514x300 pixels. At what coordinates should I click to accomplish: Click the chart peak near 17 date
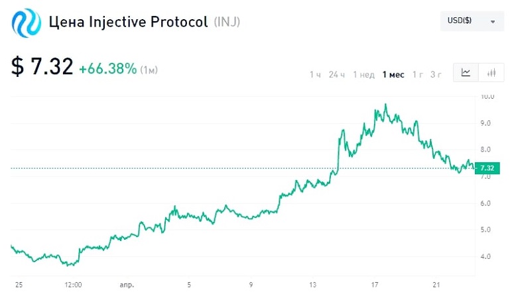click(x=385, y=105)
